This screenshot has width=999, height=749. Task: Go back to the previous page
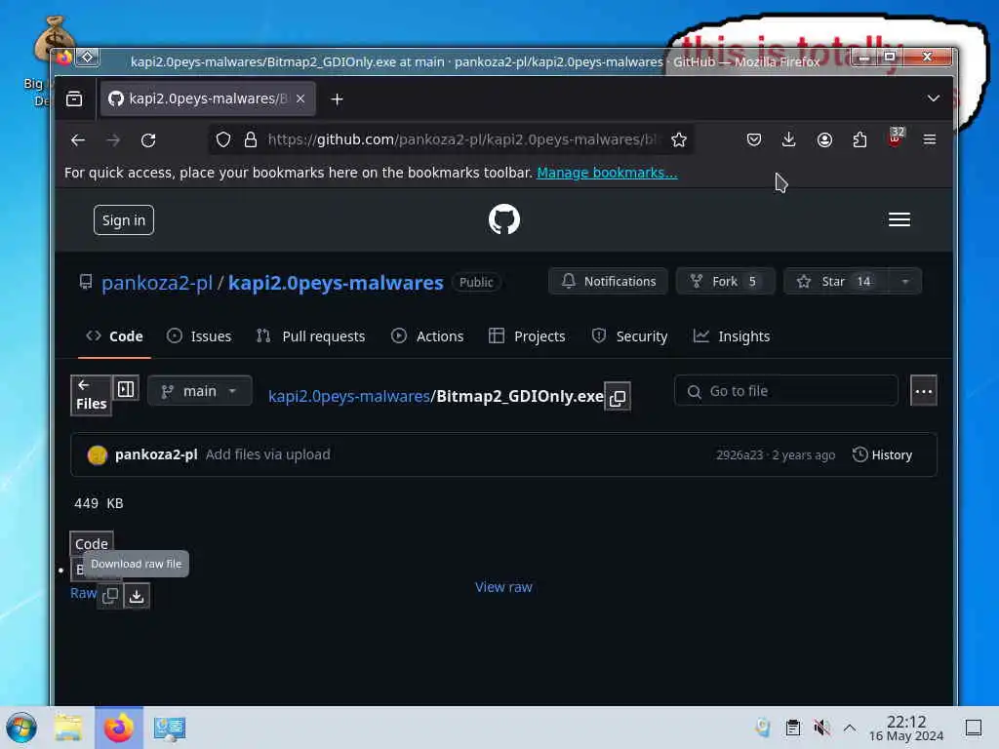[x=78, y=140]
